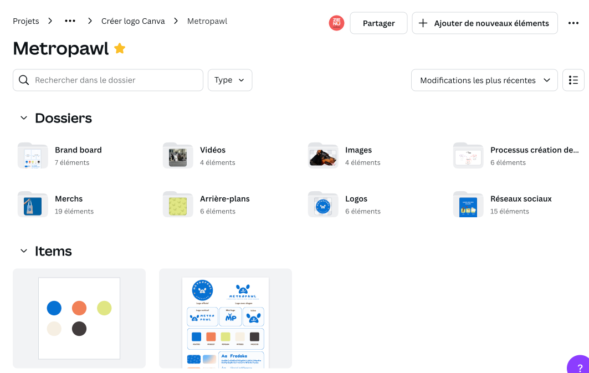Open the Images folder icon

pos(322,156)
